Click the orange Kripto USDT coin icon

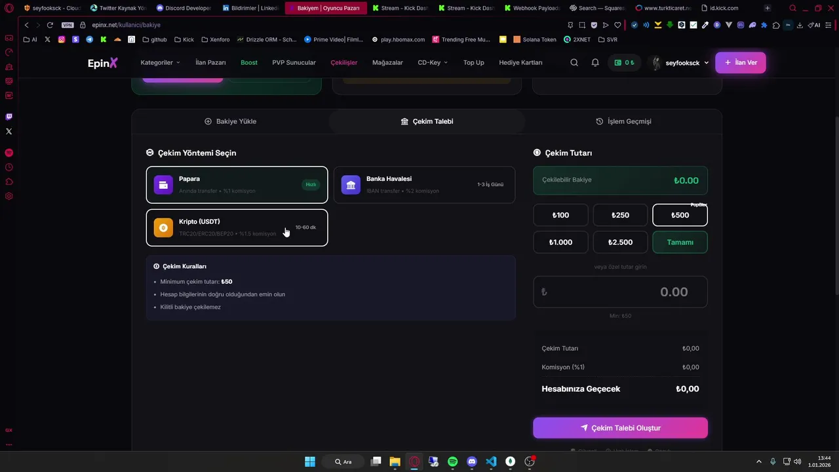tap(163, 227)
